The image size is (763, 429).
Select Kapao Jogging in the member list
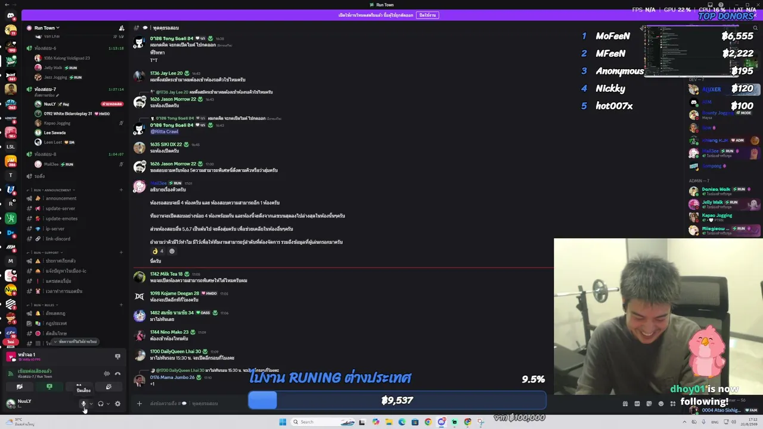(x=717, y=216)
